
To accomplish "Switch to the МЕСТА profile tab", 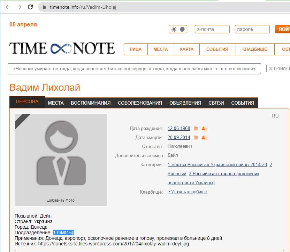I will tap(56, 103).
